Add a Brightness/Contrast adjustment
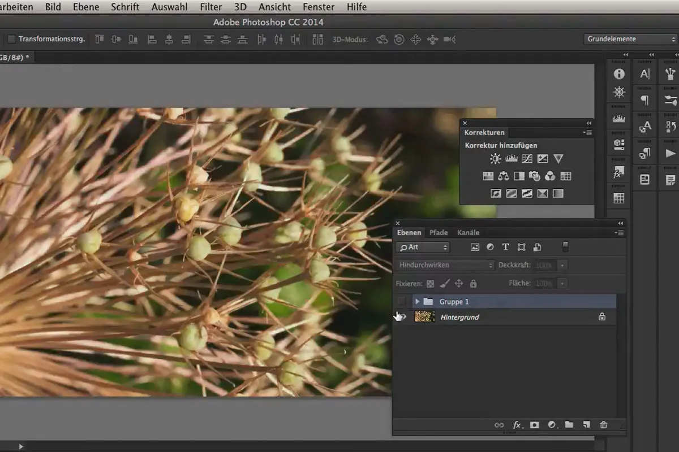679x452 pixels. (496, 159)
